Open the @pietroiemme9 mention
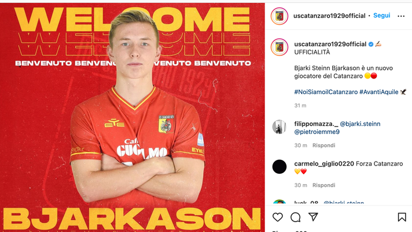Image resolution: width=412 pixels, height=232 pixels. pos(317,132)
